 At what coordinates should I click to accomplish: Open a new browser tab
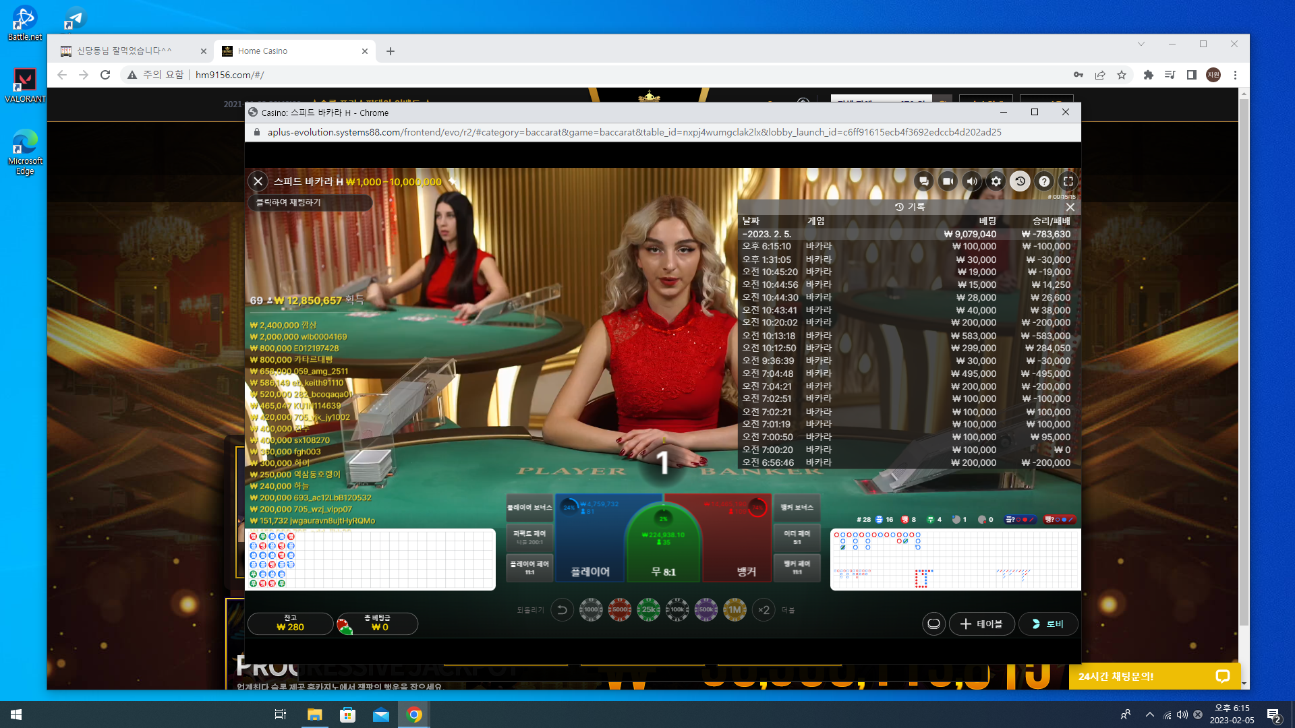tap(391, 51)
